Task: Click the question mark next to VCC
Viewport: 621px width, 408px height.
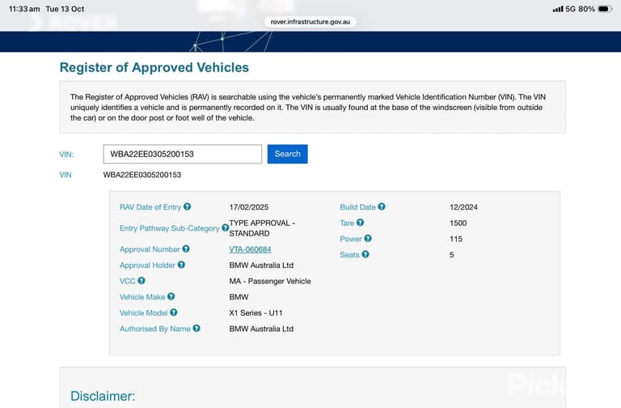Action: click(x=142, y=281)
